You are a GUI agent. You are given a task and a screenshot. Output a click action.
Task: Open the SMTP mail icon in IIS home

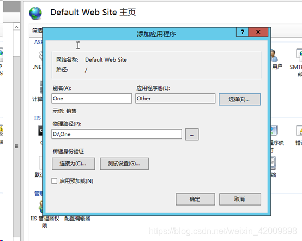point(299,55)
